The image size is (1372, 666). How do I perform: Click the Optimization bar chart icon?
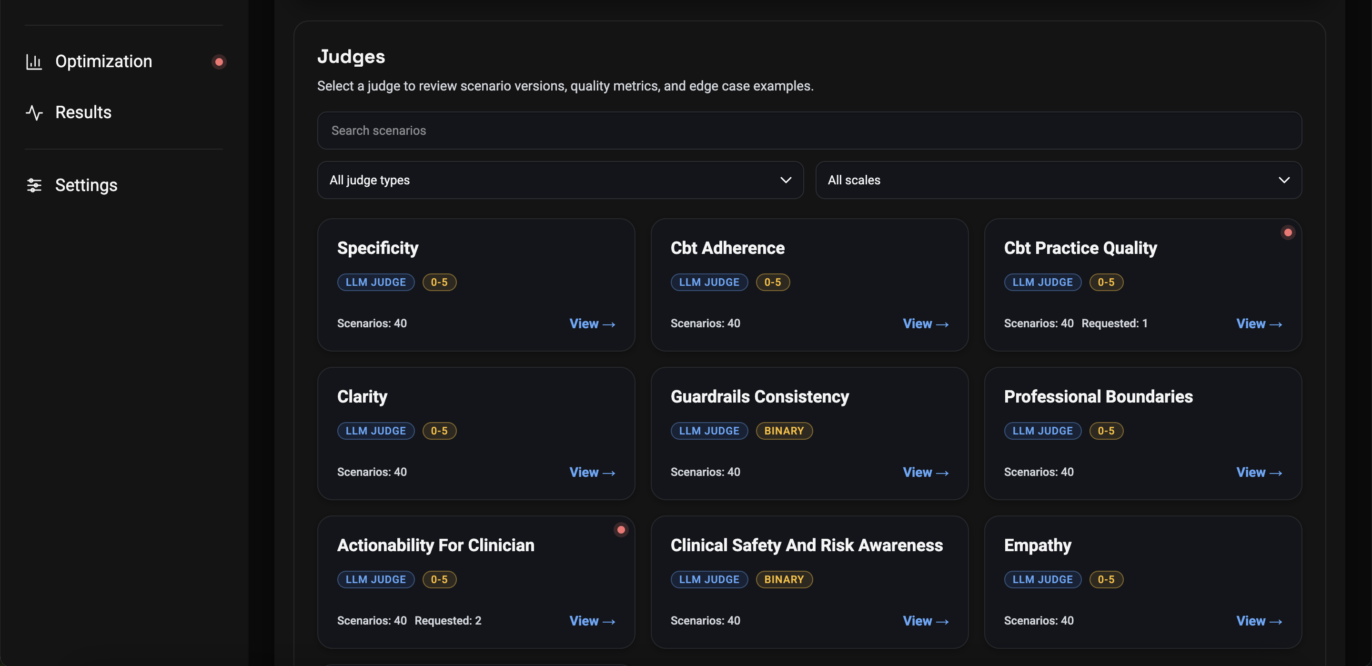(34, 61)
